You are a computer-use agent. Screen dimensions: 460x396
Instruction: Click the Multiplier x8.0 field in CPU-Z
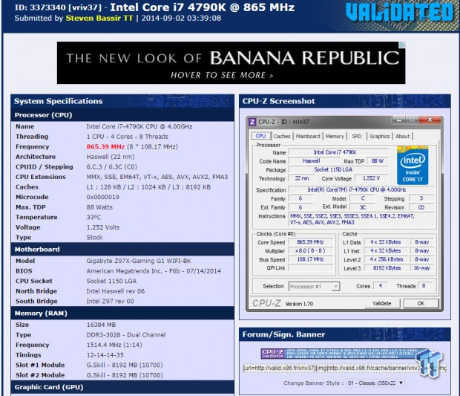[x=310, y=251]
